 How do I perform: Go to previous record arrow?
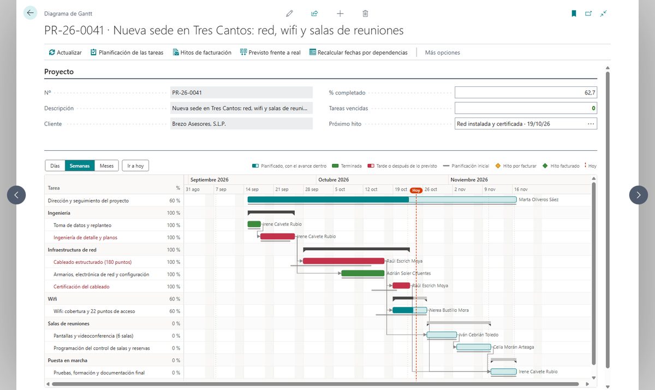point(16,195)
